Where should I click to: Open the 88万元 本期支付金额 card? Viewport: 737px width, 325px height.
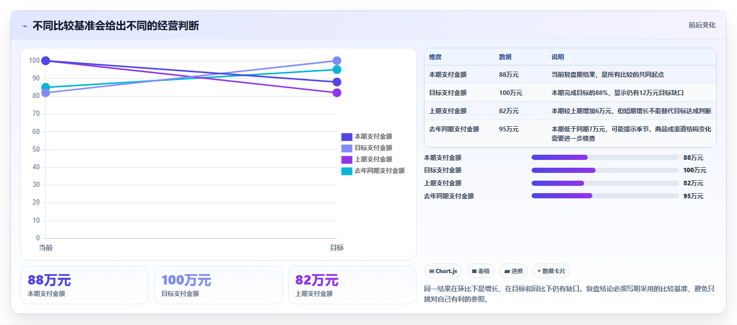tap(84, 285)
